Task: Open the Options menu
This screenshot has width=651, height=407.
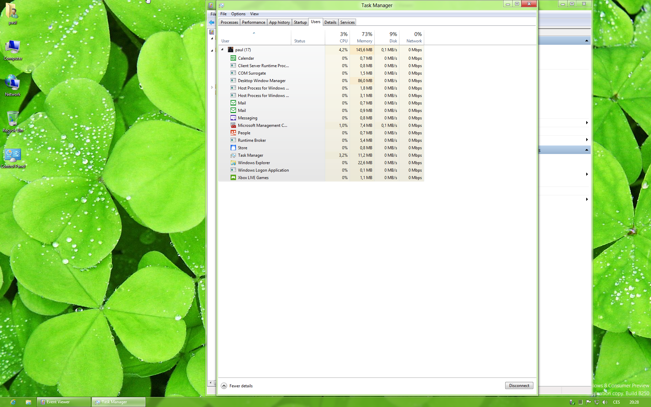Action: pos(238,14)
